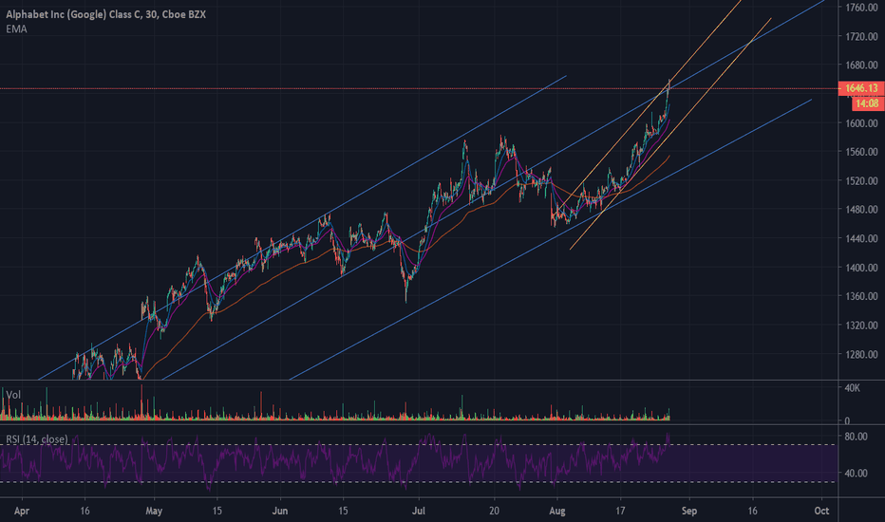Click the 1520.00 price axis label

pos(861,181)
